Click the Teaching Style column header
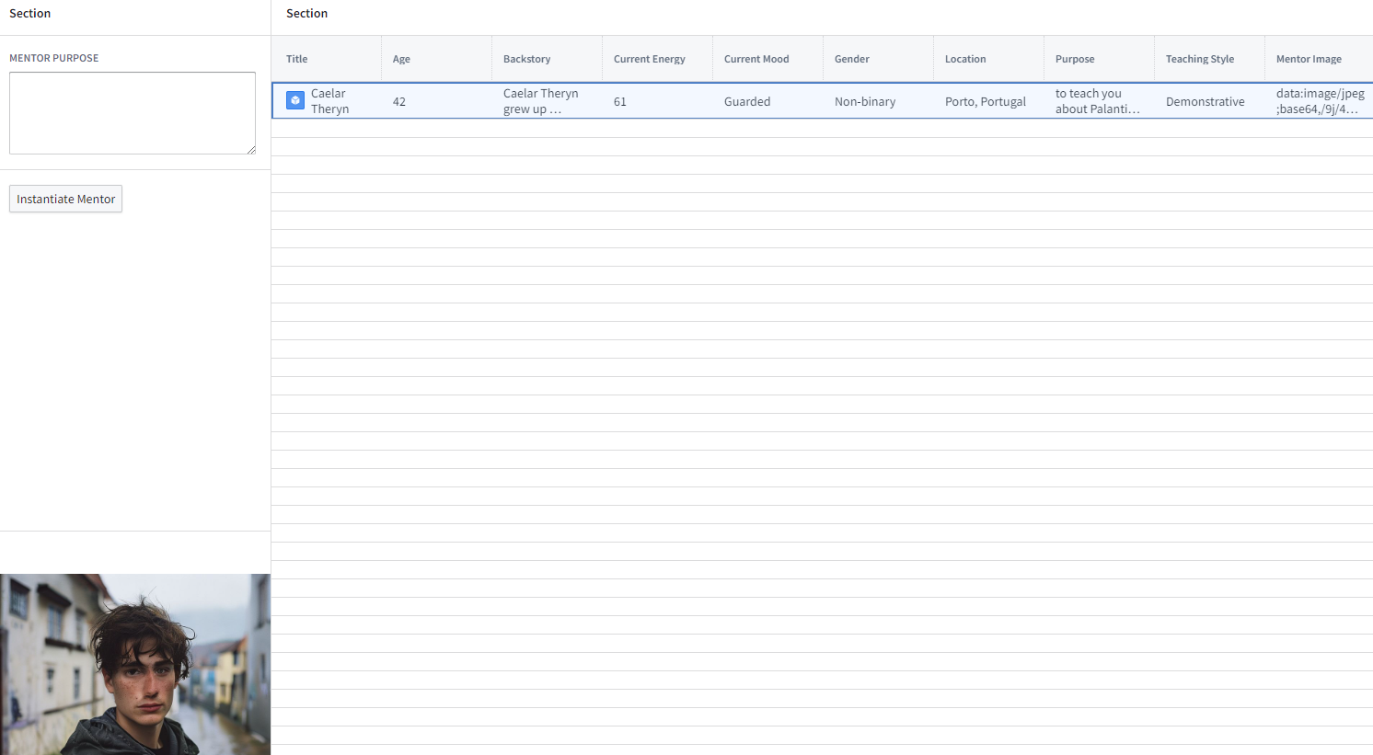The height and width of the screenshot is (755, 1373). click(x=1199, y=59)
